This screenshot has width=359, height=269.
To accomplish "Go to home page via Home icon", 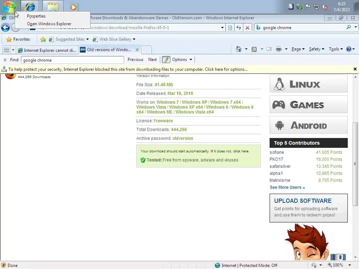I will 238,49.
